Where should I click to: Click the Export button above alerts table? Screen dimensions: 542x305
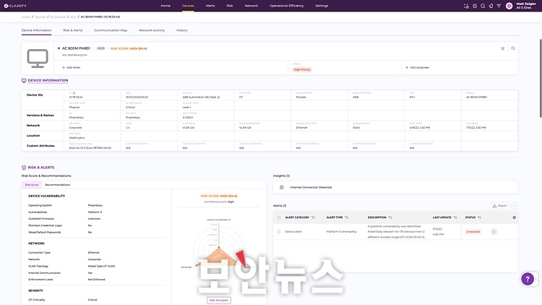(499, 206)
